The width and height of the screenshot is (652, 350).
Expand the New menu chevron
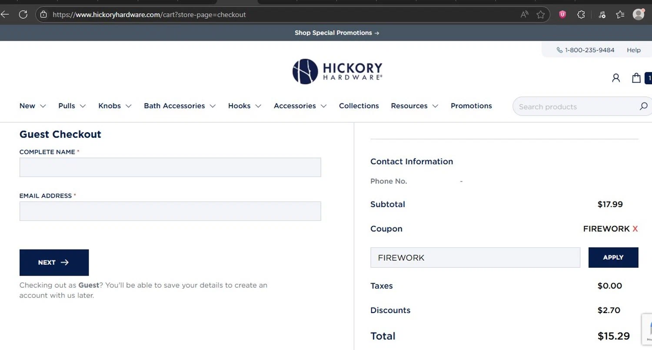[43, 106]
